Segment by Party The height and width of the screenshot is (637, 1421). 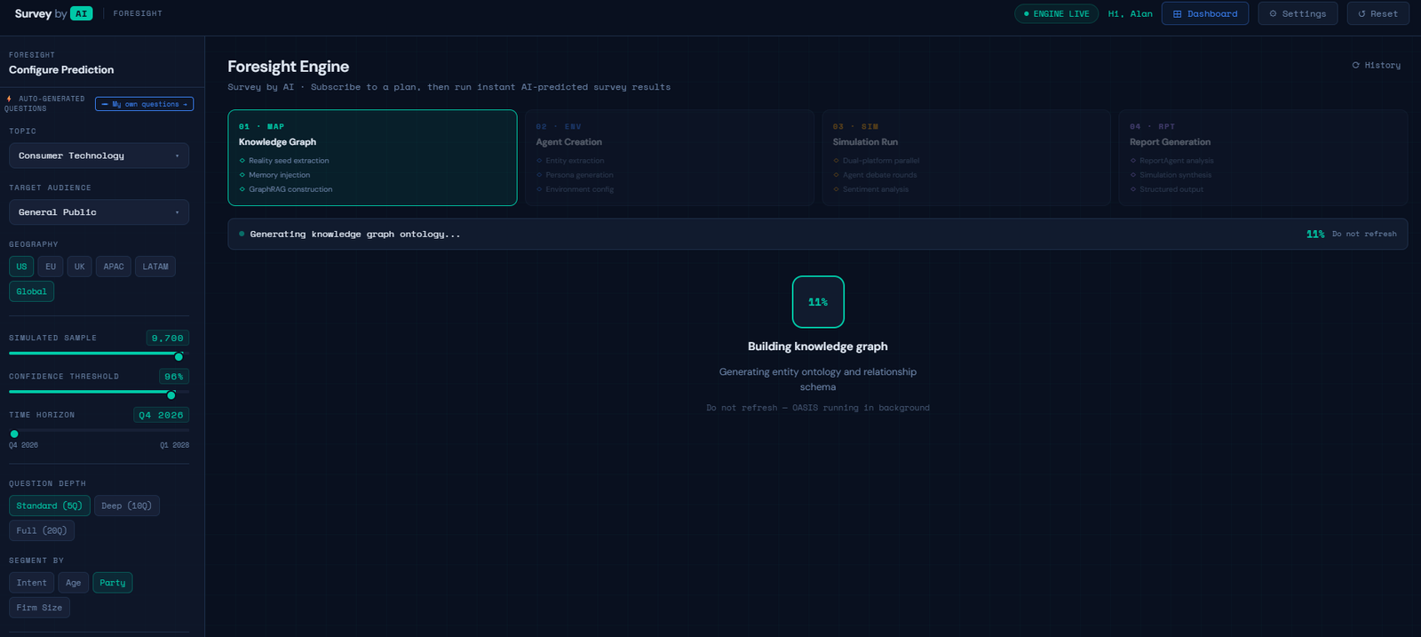tap(113, 583)
